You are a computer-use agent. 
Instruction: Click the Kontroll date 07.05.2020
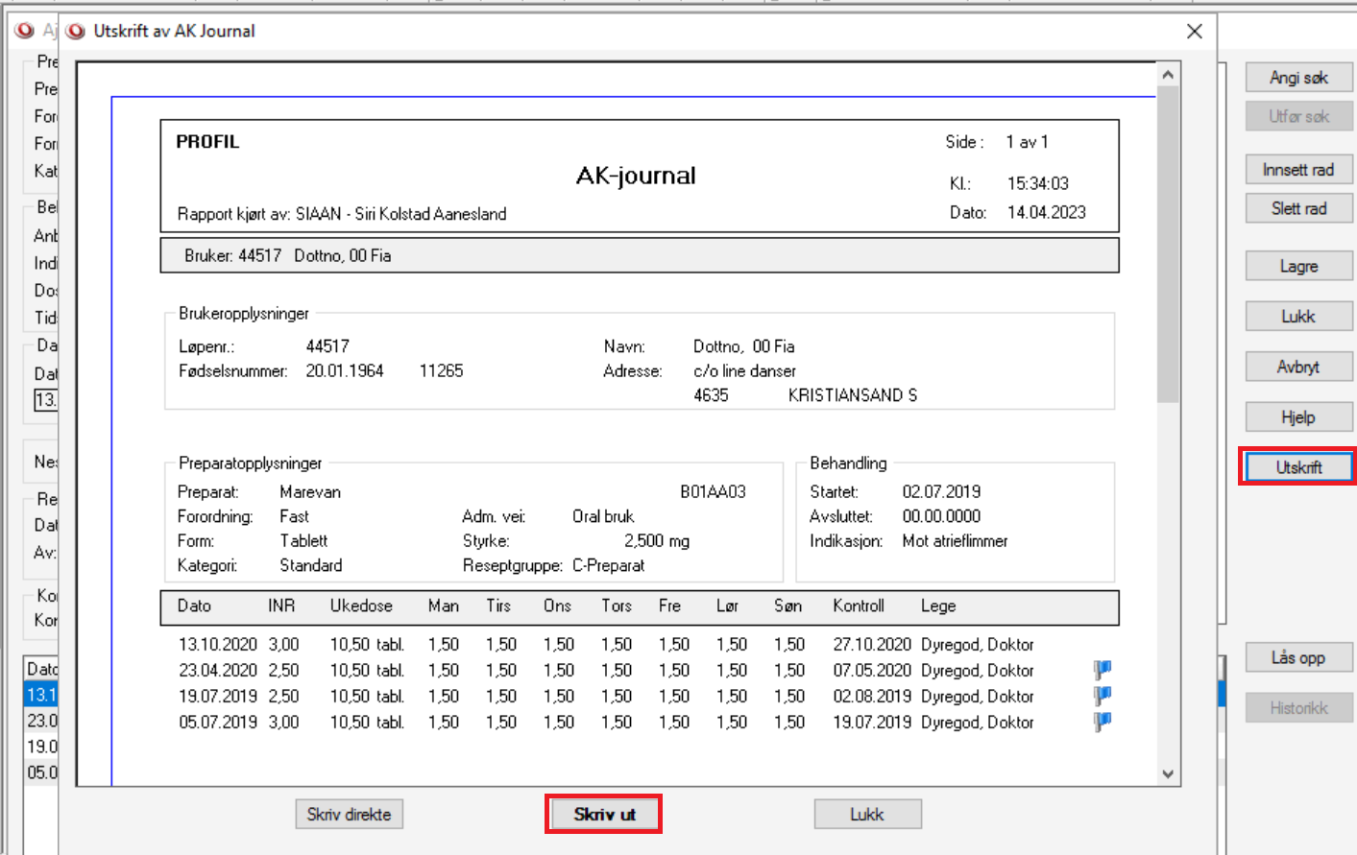[x=872, y=671]
